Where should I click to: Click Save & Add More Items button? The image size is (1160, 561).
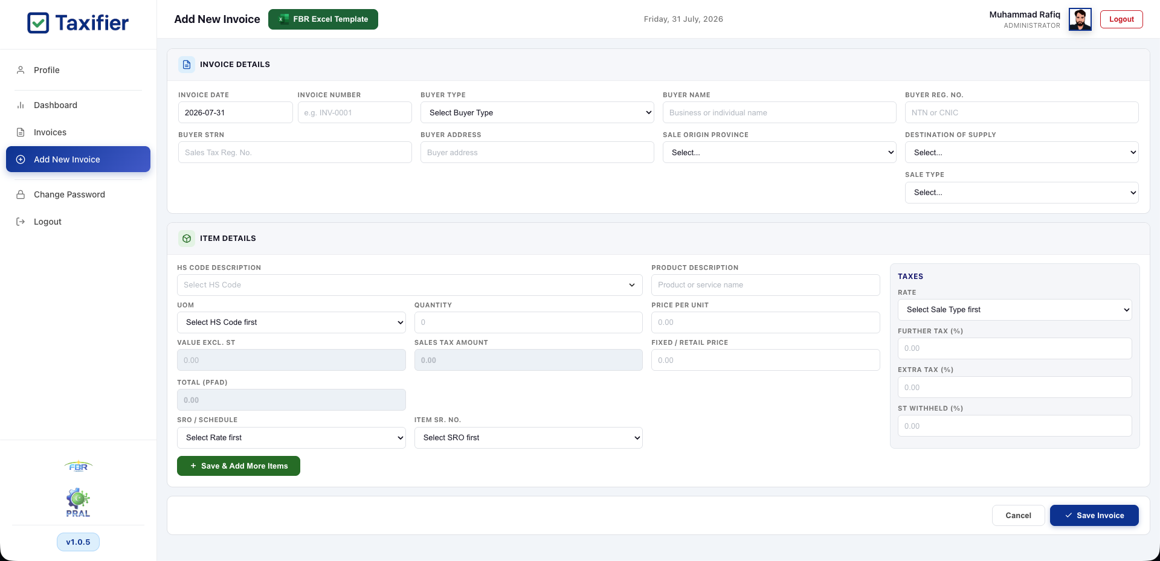click(x=239, y=466)
